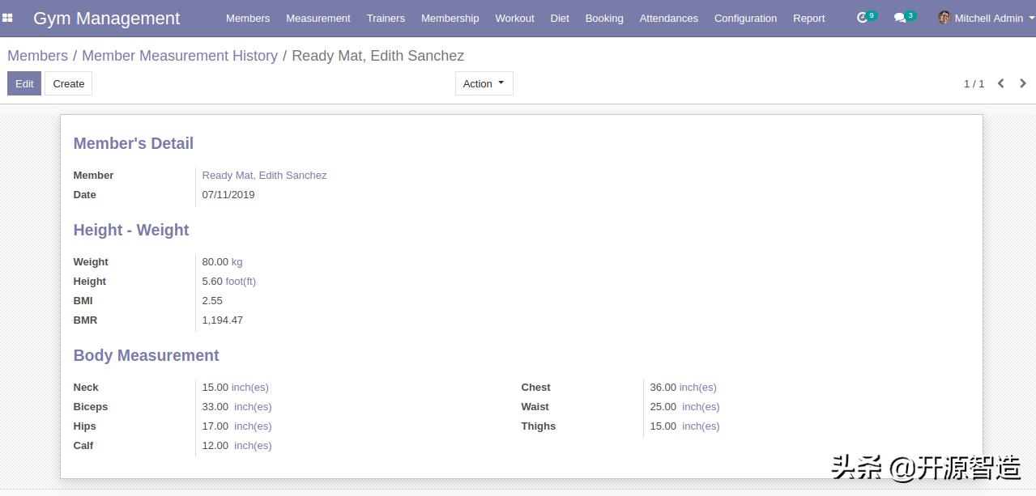Open the Configuration menu

coord(745,18)
